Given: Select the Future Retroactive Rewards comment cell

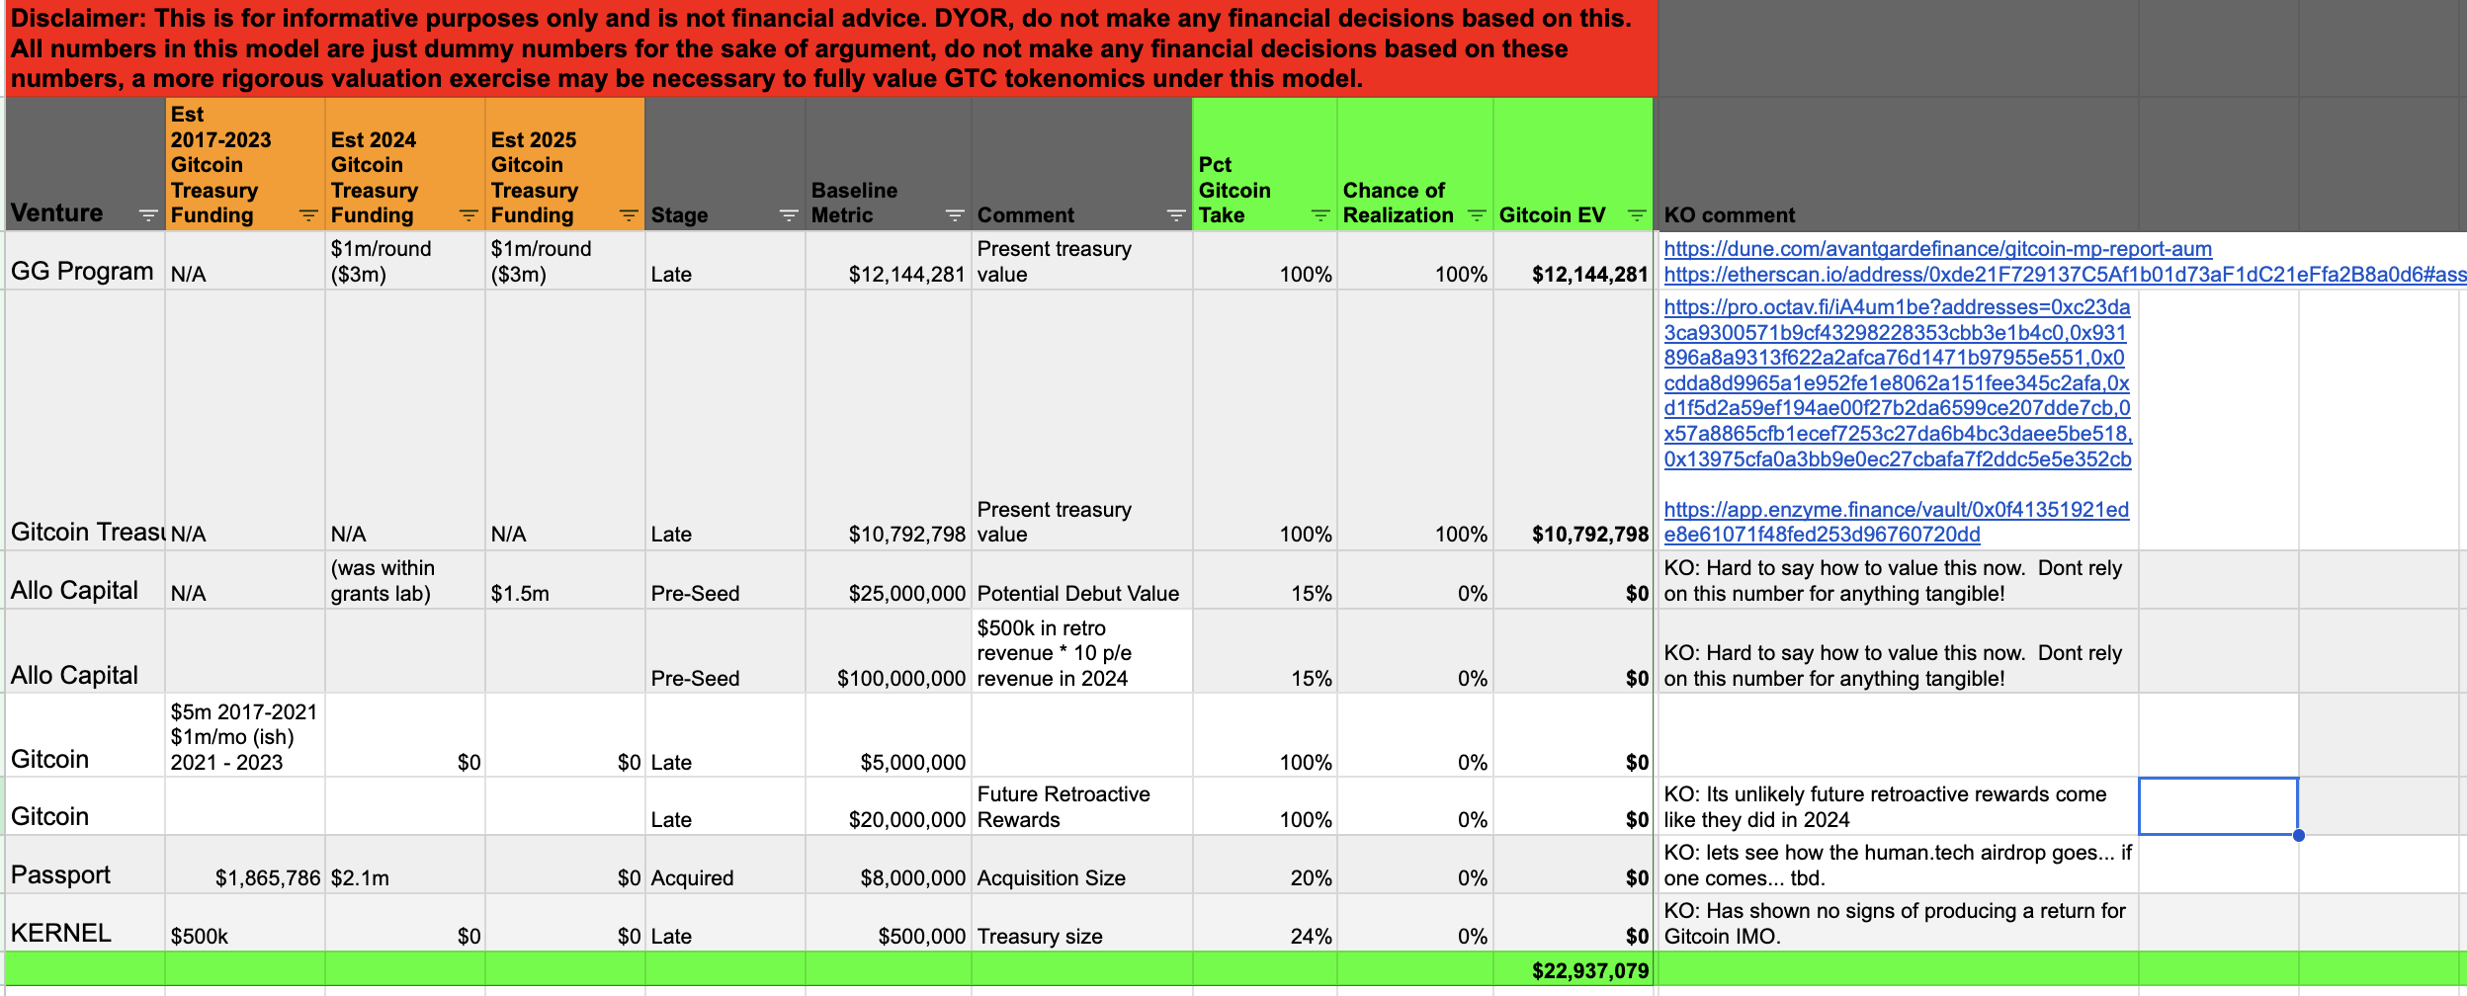Looking at the screenshot, I should [1082, 806].
